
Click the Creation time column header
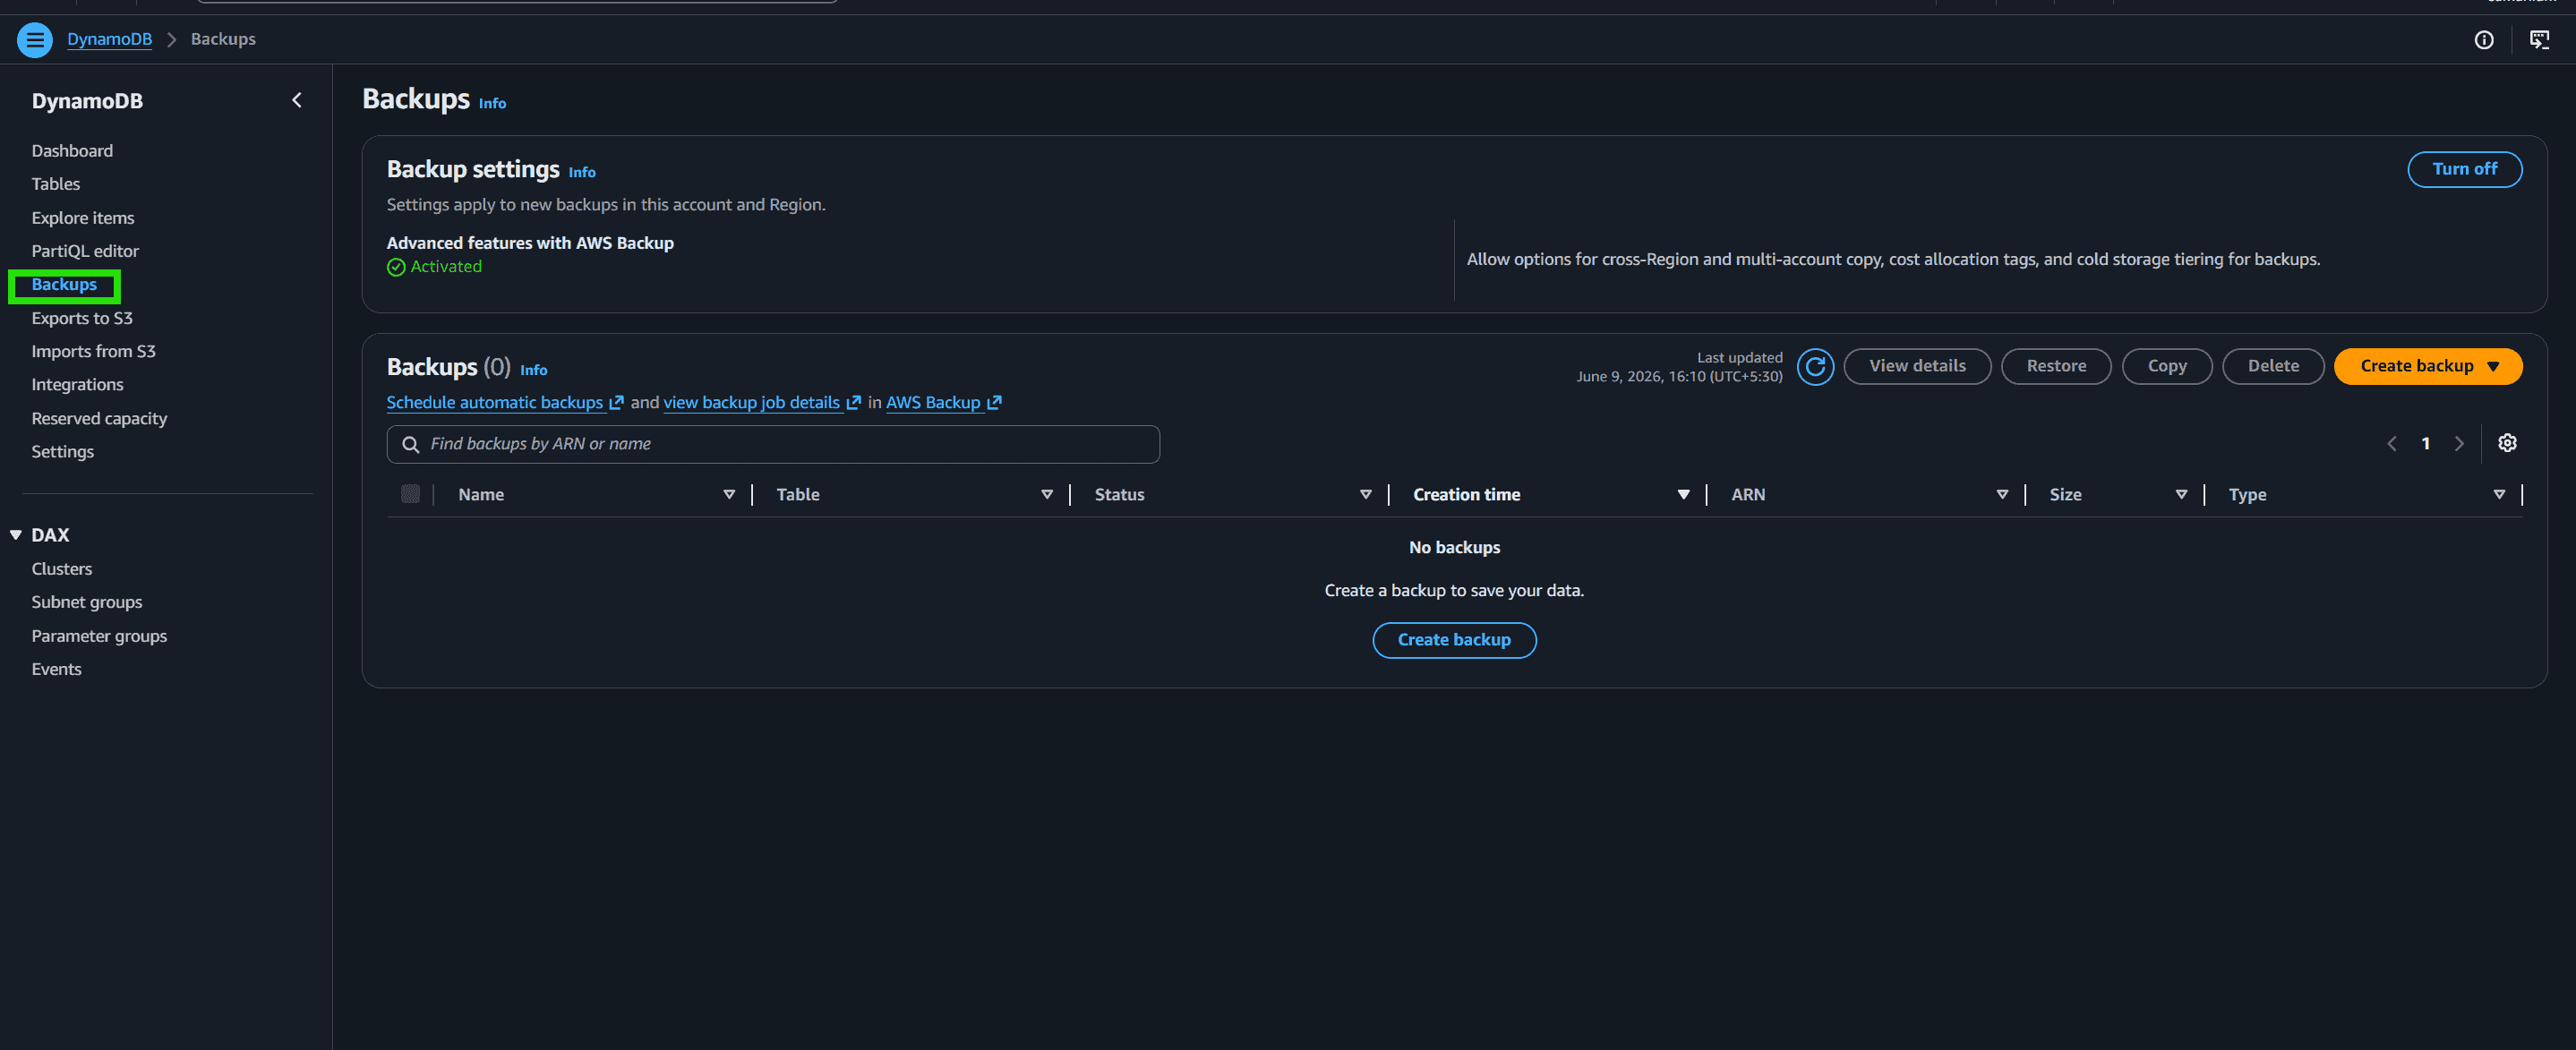coord(1466,495)
